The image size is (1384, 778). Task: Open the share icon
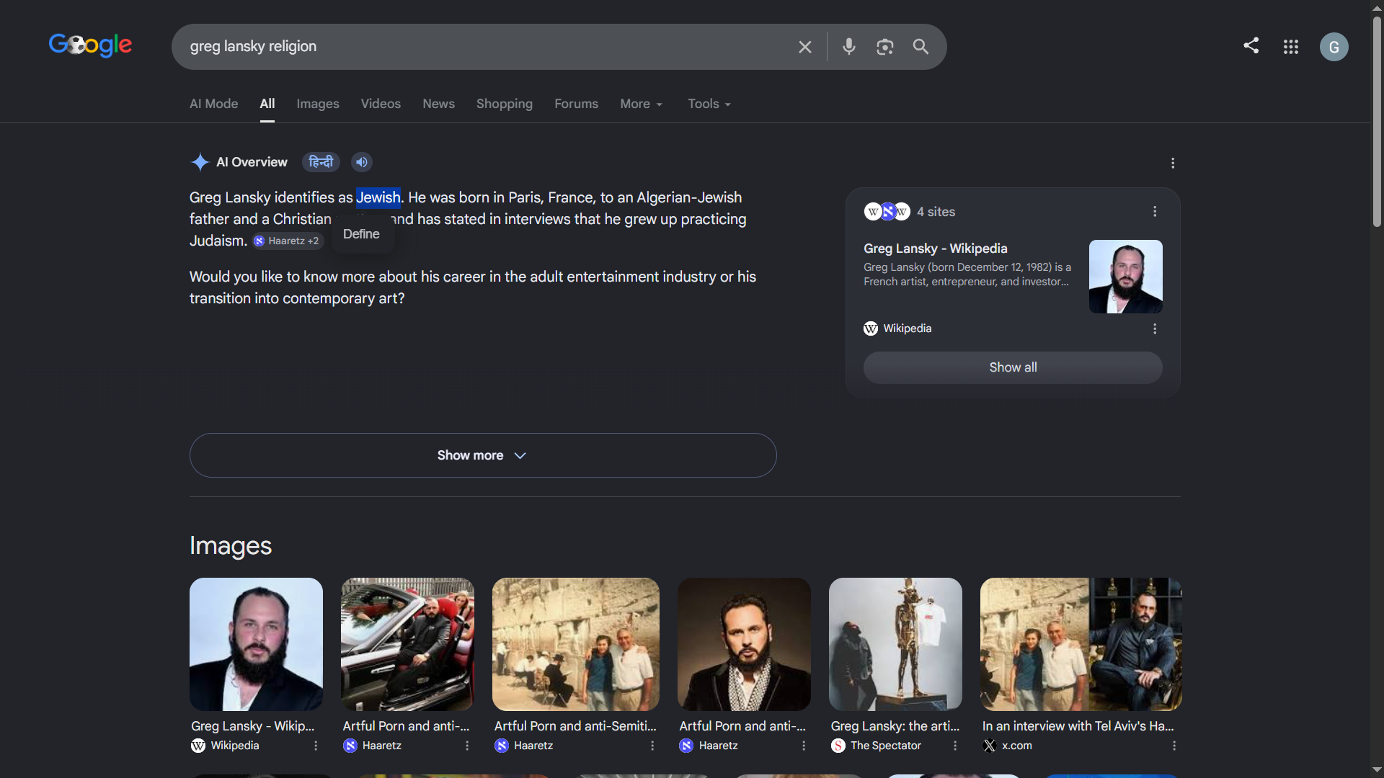(x=1251, y=46)
